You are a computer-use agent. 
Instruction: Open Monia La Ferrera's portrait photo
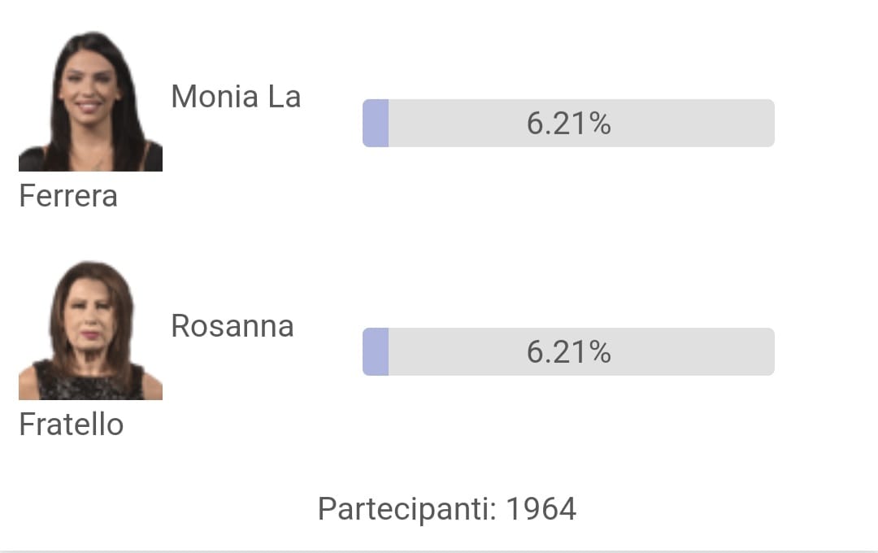[x=91, y=101]
